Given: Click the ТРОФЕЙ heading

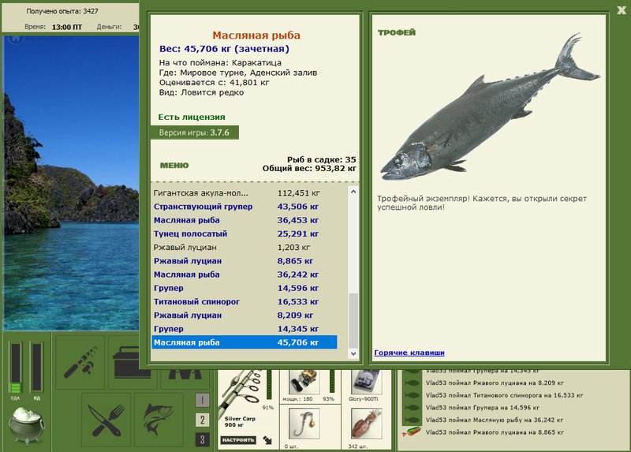Looking at the screenshot, I should (x=397, y=32).
